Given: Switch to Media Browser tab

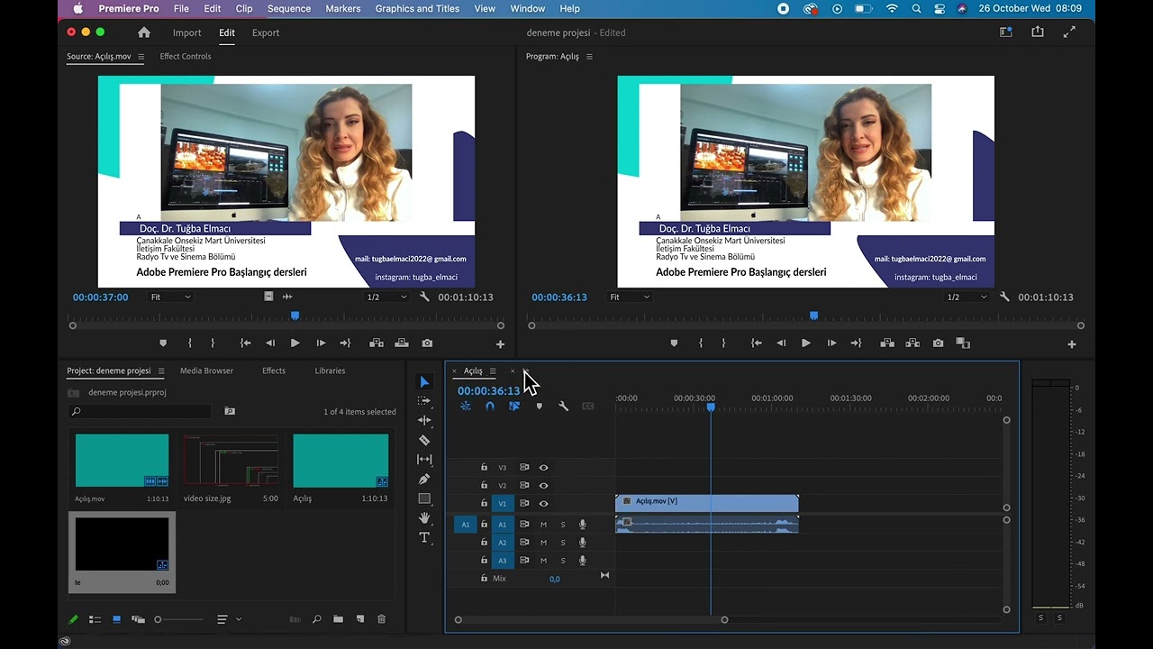Looking at the screenshot, I should pyautogui.click(x=206, y=370).
